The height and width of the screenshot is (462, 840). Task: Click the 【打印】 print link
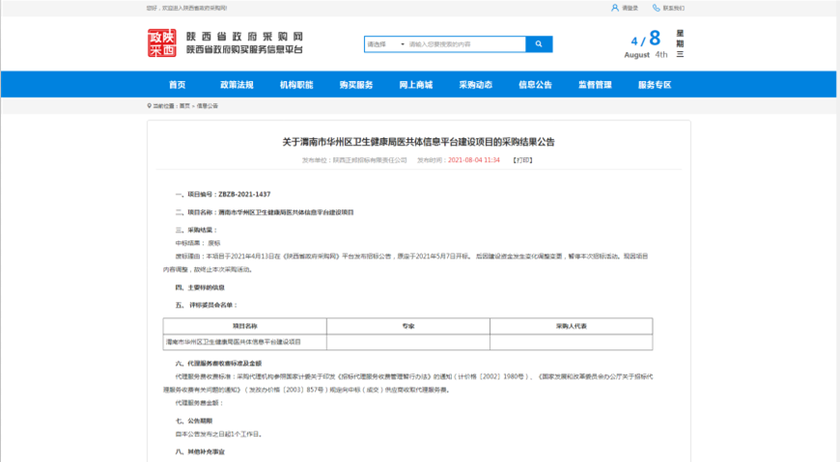click(521, 160)
